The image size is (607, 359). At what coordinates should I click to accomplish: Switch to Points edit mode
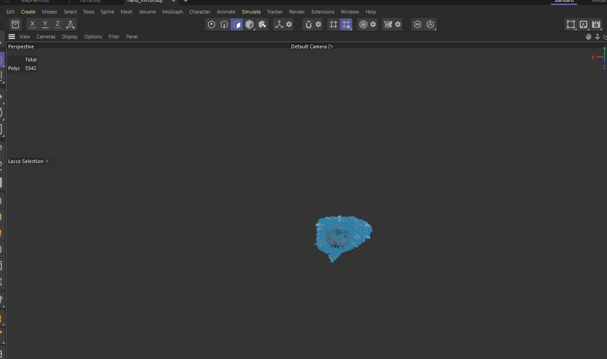pyautogui.click(x=211, y=24)
